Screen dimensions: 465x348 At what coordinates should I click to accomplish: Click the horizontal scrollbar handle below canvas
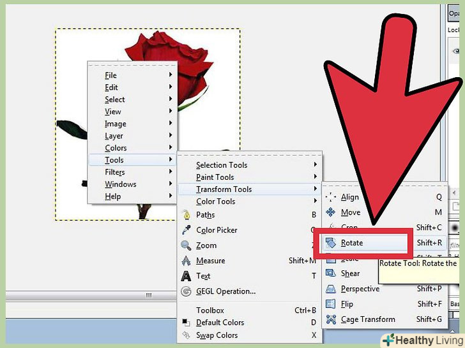[x=149, y=295]
